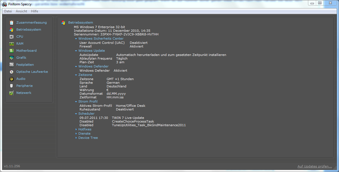
Task: Click the Piriform Speccy title bar icon
Action: click(x=5, y=4)
